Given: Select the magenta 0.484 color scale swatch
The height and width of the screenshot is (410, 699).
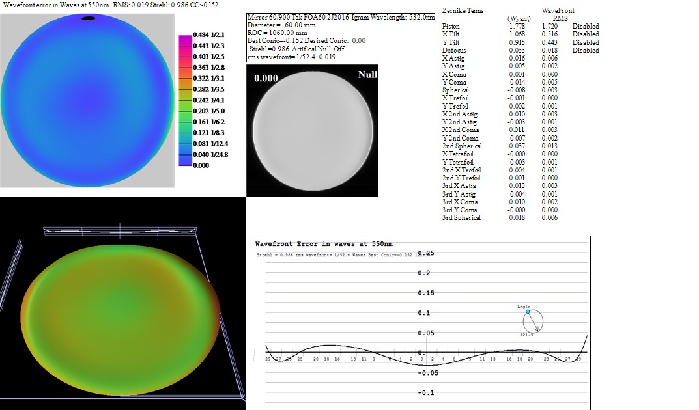Looking at the screenshot, I should point(185,34).
